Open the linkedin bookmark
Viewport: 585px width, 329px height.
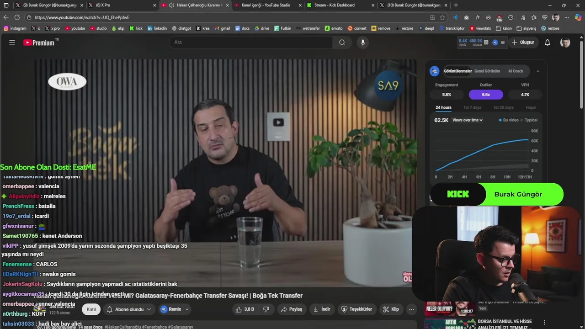tap(157, 28)
